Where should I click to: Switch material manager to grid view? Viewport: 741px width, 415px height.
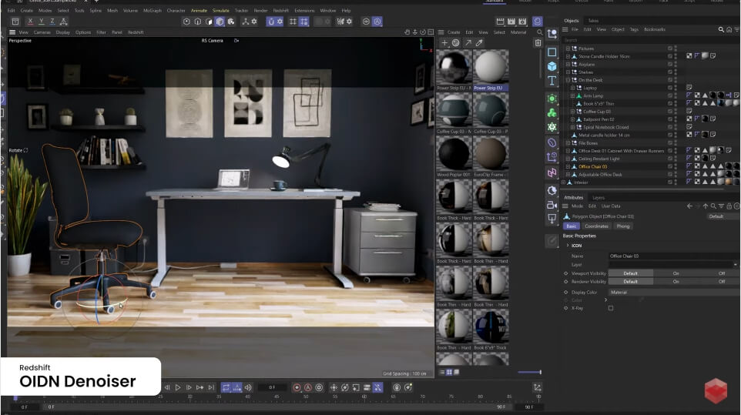pos(449,373)
